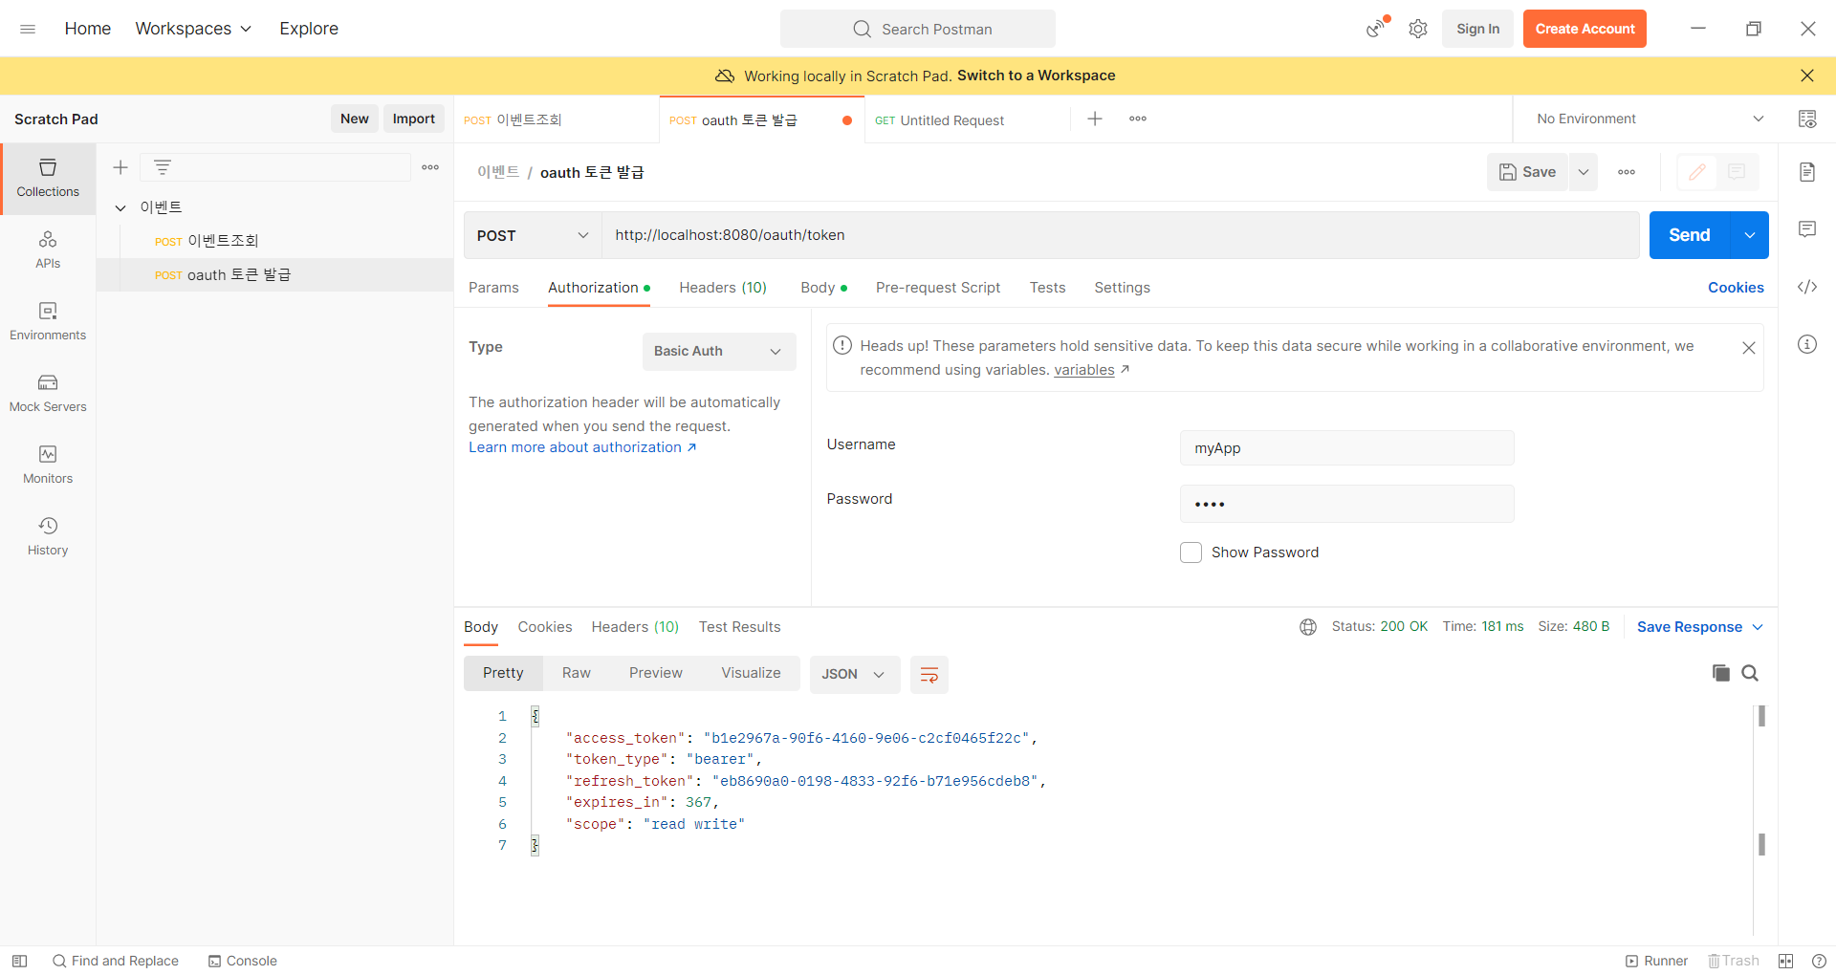Open APIs in the sidebar
1836x975 pixels.
click(48, 250)
